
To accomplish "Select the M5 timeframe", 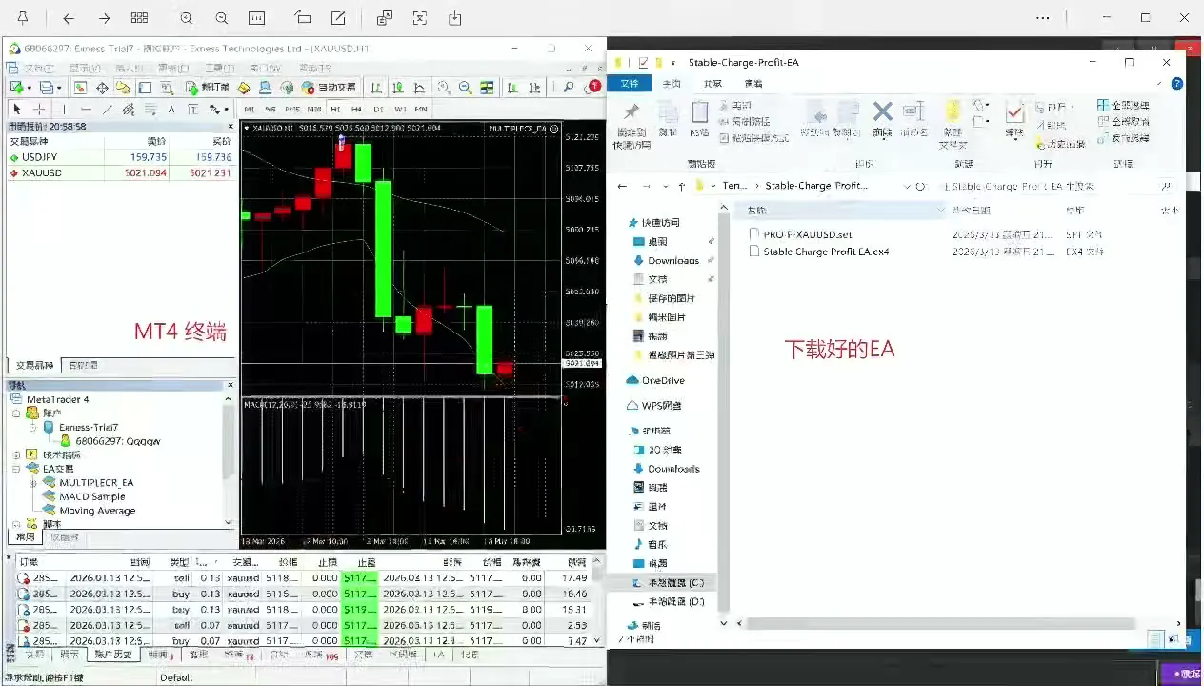I will click(x=271, y=110).
